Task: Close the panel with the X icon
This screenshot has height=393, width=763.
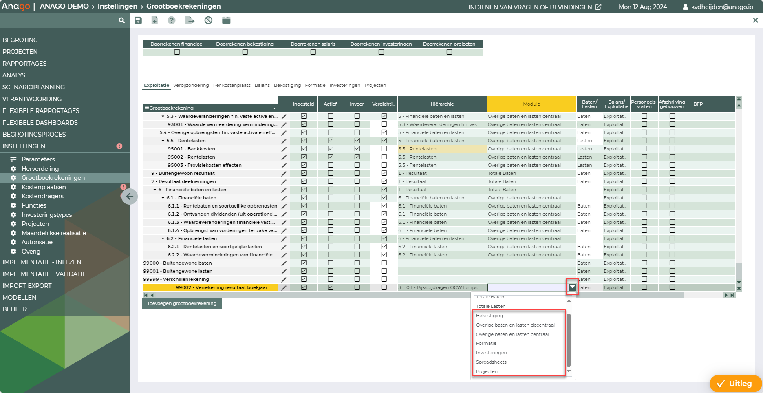Action: tap(755, 20)
